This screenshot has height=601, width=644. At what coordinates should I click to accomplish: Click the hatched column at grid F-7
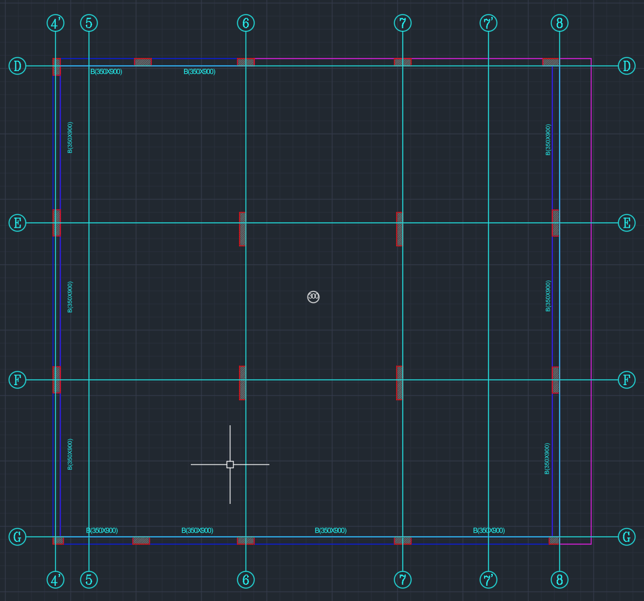(x=400, y=383)
